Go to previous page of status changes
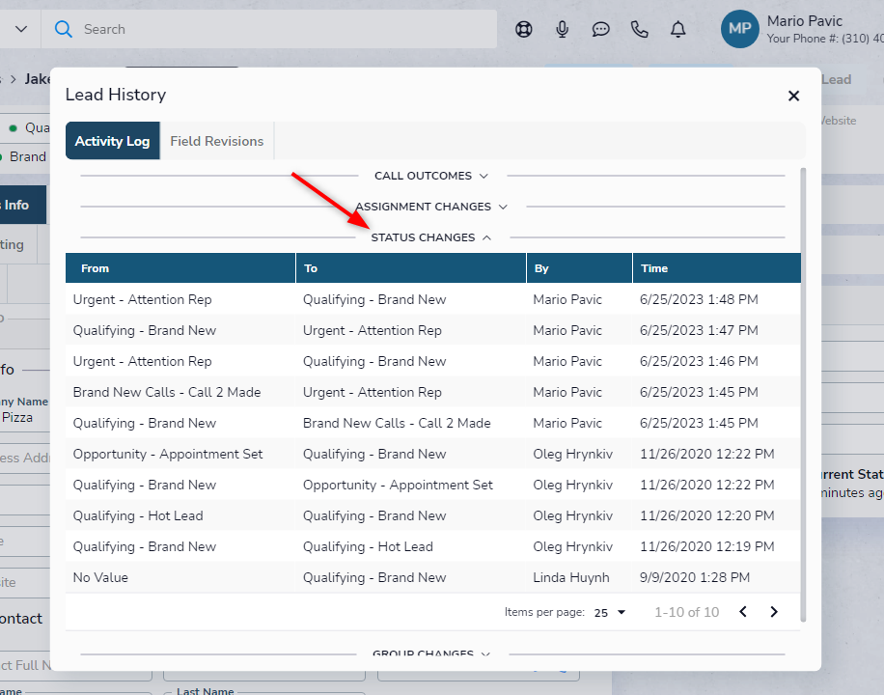Viewport: 884px width, 695px height. coord(743,612)
